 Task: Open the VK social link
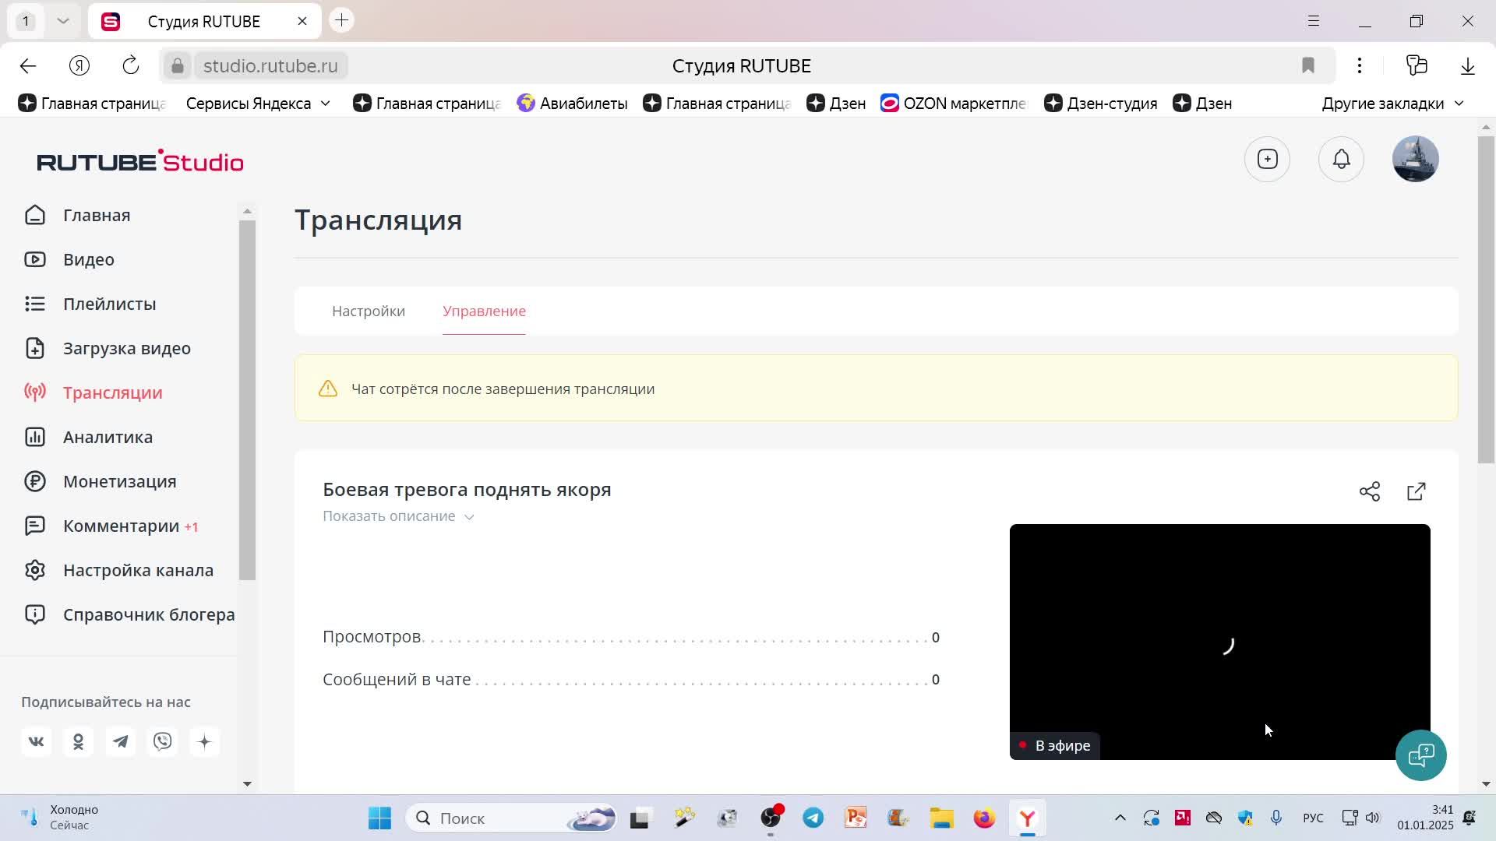pyautogui.click(x=36, y=741)
